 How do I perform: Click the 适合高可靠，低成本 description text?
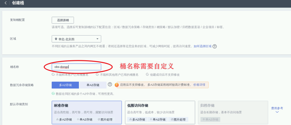[x=151, y=112]
